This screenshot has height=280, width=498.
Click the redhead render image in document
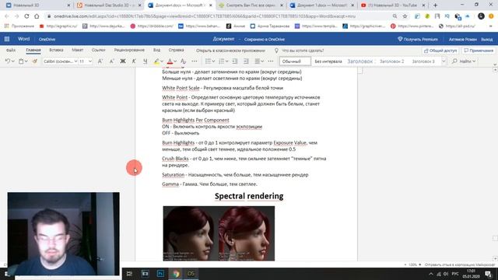click(219, 233)
